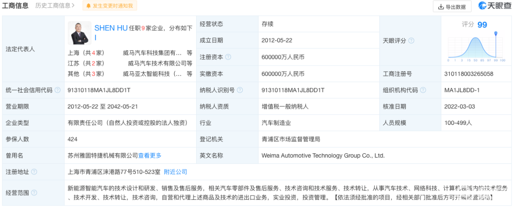Screen dimensions: 513x207
Task: Click help icon beside 天眼评分
Action: pos(411,41)
